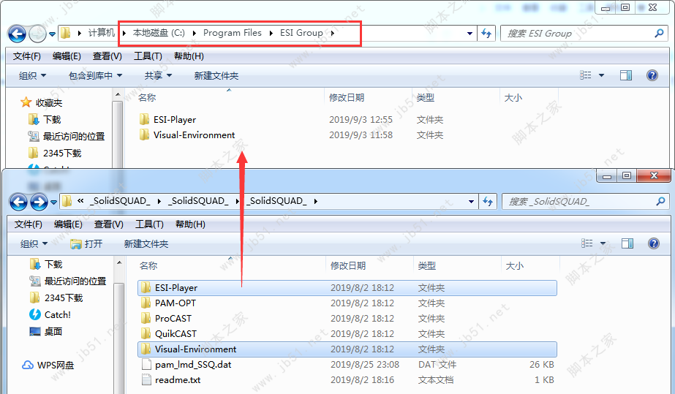Open 编辑(E) menu in ESI Group window
The height and width of the screenshot is (394, 675).
point(67,56)
